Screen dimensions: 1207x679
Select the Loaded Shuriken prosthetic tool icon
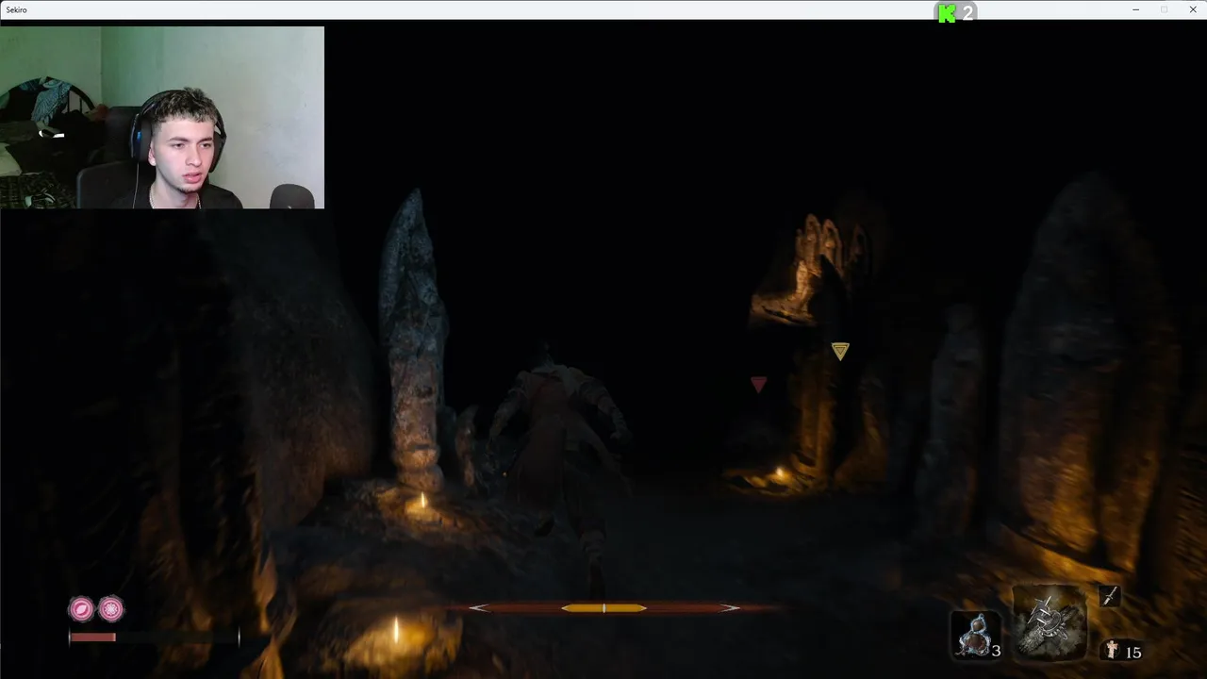[x=1050, y=622]
